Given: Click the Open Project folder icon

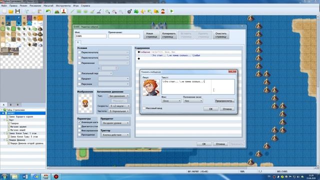Looking at the screenshot, I should [x=11, y=11].
